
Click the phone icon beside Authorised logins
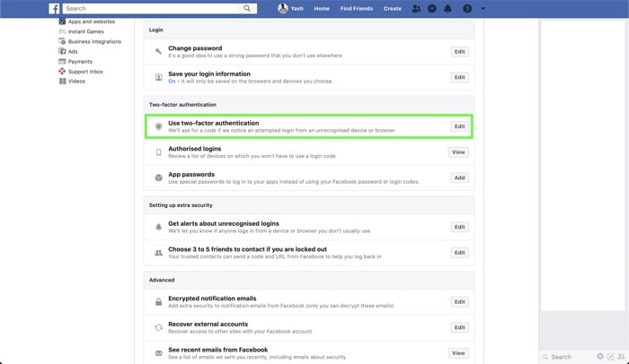click(x=158, y=152)
